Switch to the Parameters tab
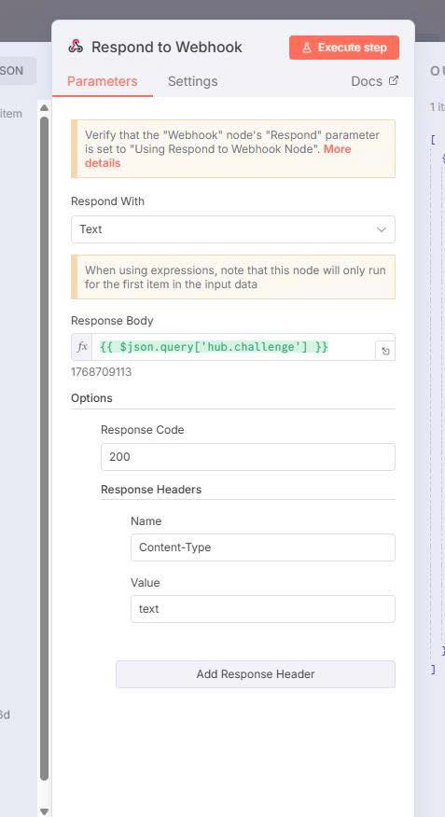The image size is (445, 817). click(x=102, y=81)
